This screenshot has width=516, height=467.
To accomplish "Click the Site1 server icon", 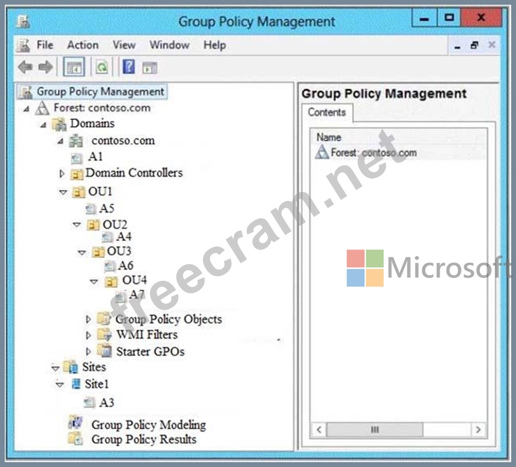I will pos(76,384).
